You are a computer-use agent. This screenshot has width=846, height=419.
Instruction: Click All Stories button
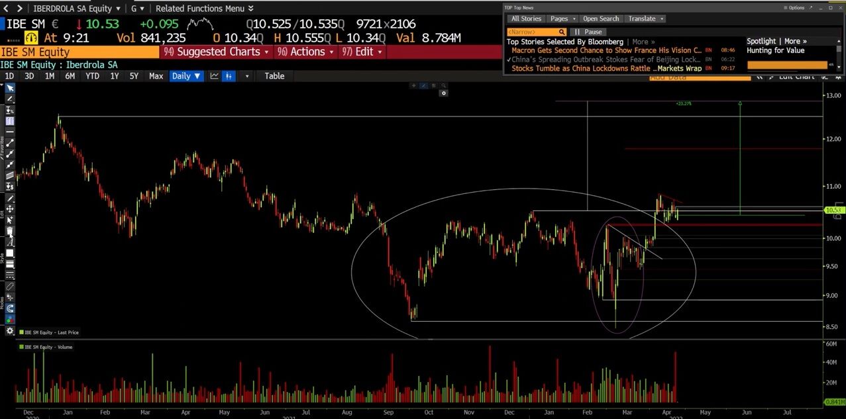[526, 19]
